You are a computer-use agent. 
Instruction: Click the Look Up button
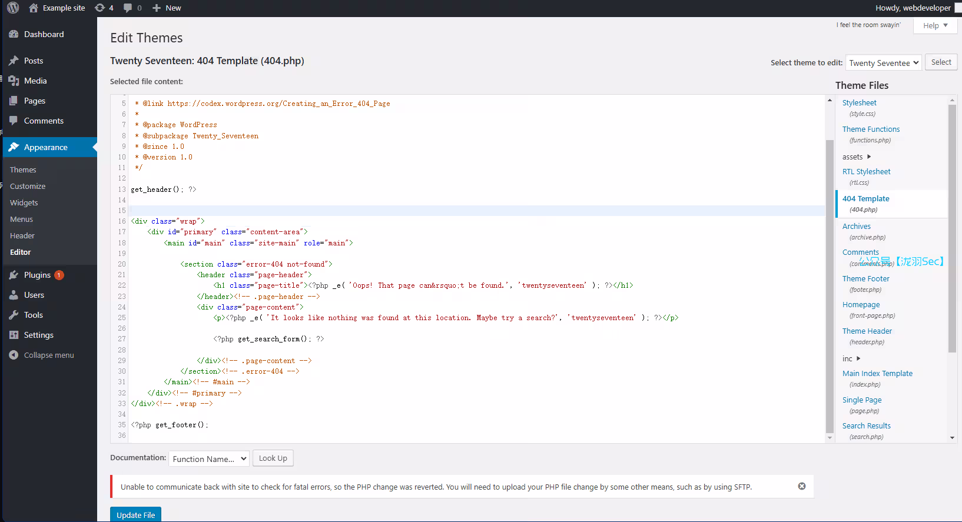click(x=273, y=458)
